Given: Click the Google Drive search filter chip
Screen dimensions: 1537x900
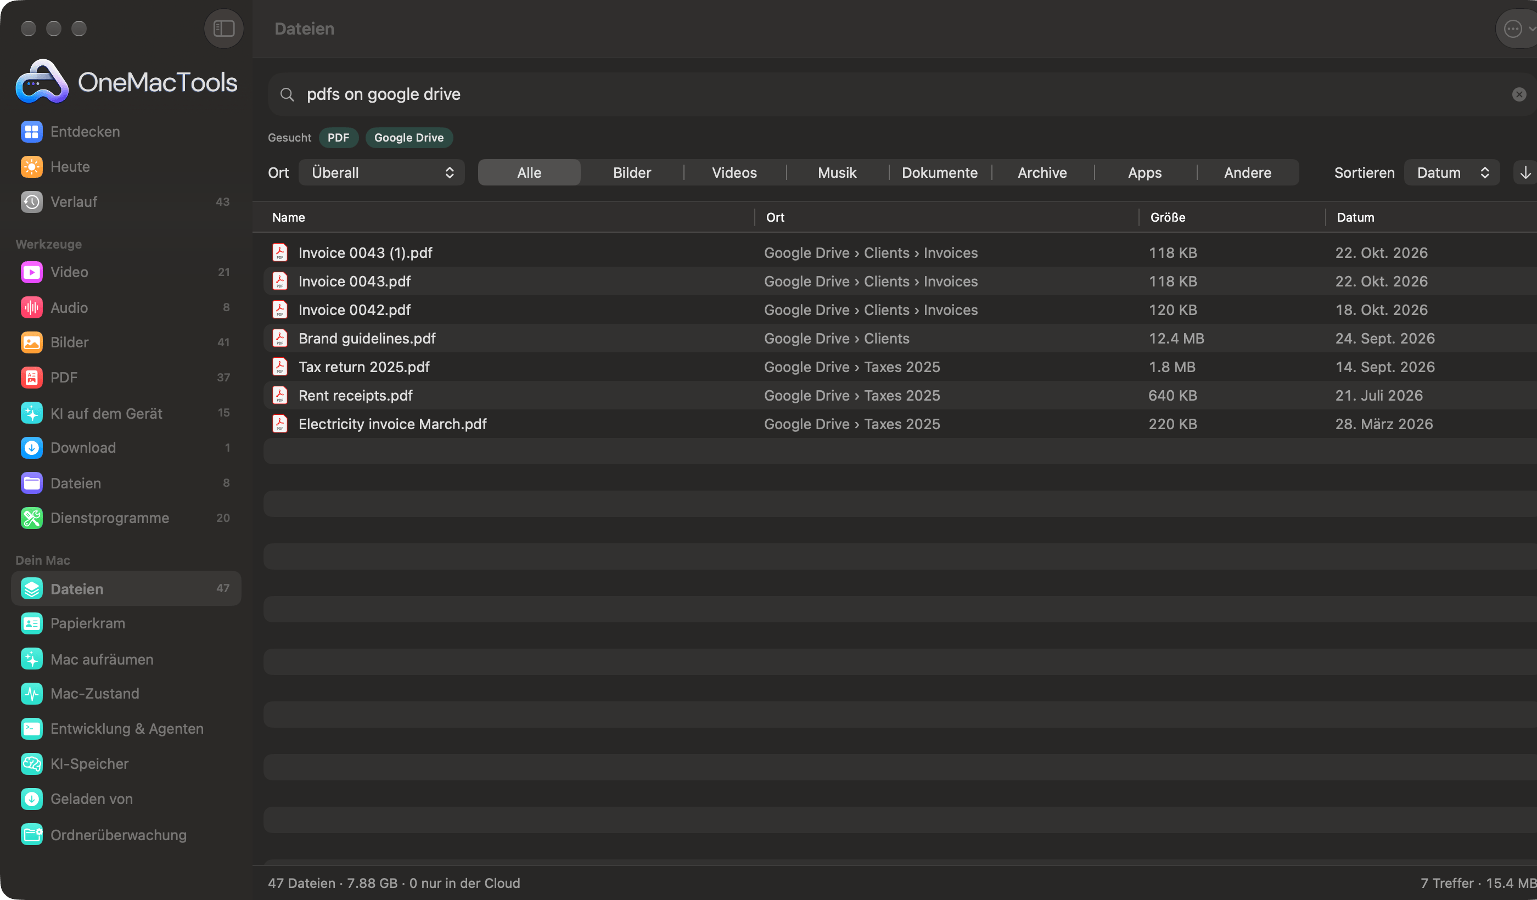Looking at the screenshot, I should (408, 137).
